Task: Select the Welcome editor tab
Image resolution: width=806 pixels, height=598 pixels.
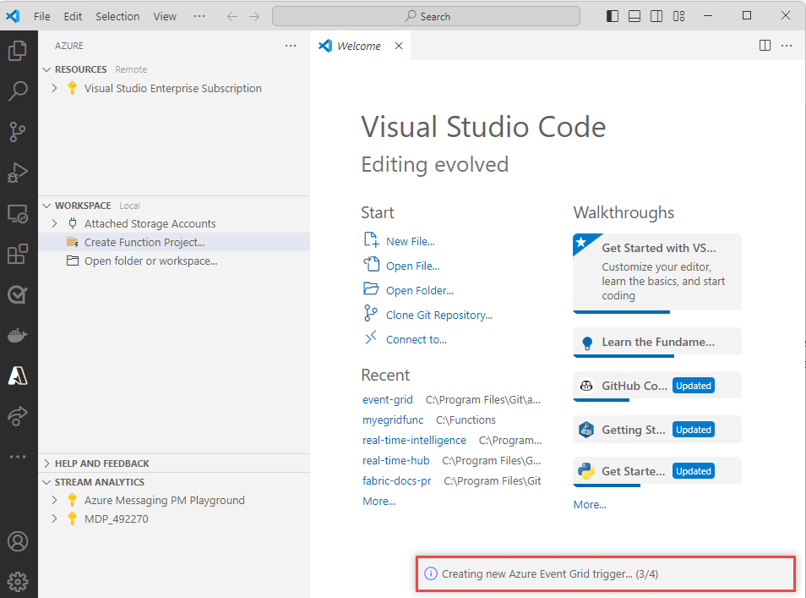Action: [x=359, y=46]
